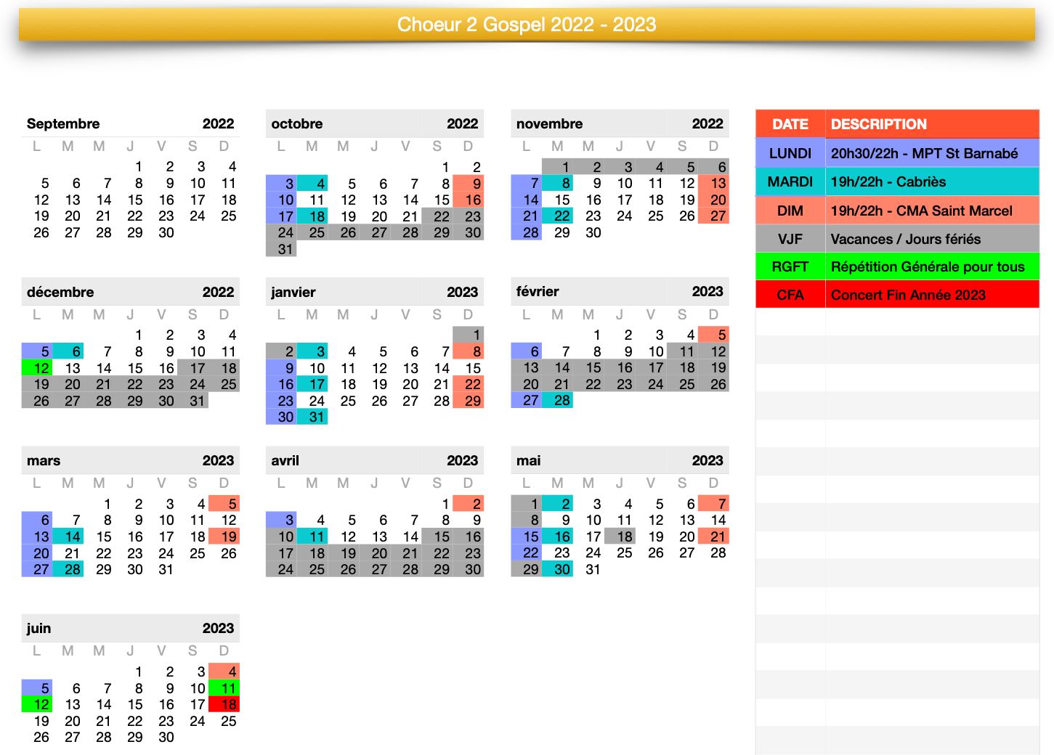Screen dimensions: 1054x755
Task: Select the green RGFT legend cell
Action: [790, 266]
